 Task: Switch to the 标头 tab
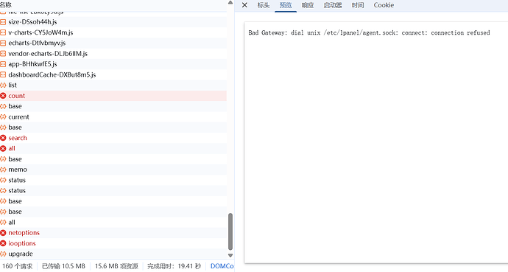(264, 5)
